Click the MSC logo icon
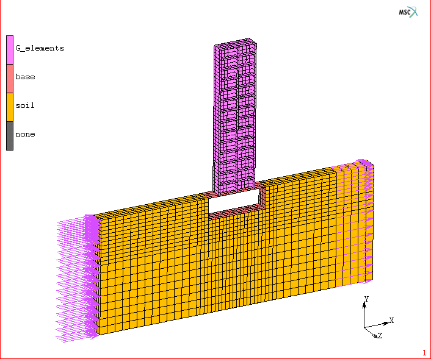Image resolution: width=431 pixels, height=359 pixels. point(408,12)
